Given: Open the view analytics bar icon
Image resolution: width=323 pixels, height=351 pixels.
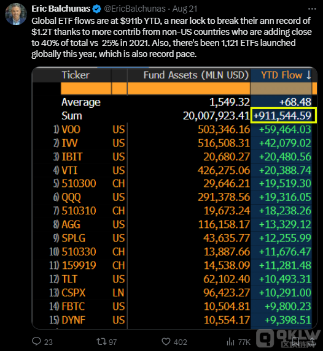Looking at the screenshot, I should point(230,342).
